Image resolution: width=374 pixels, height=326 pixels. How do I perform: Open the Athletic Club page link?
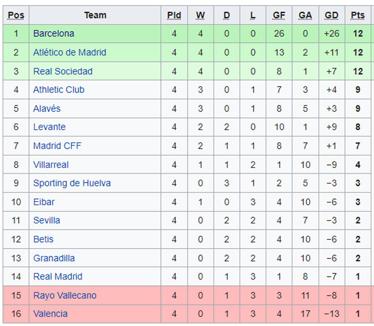coord(59,90)
